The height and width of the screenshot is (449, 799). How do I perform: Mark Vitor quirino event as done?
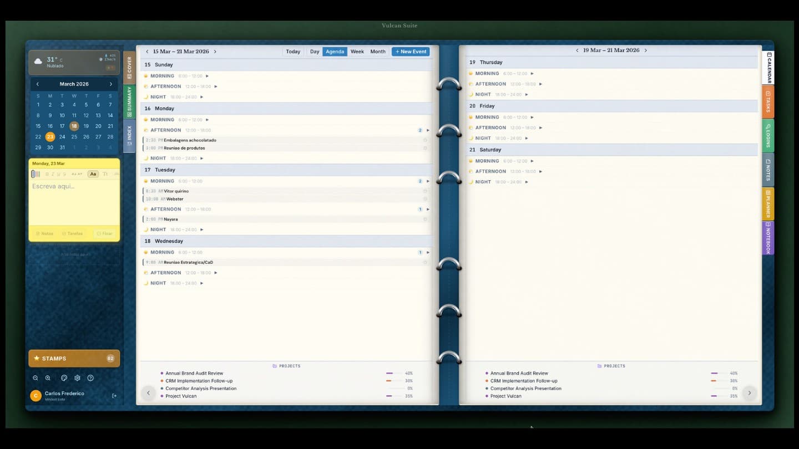pyautogui.click(x=426, y=191)
